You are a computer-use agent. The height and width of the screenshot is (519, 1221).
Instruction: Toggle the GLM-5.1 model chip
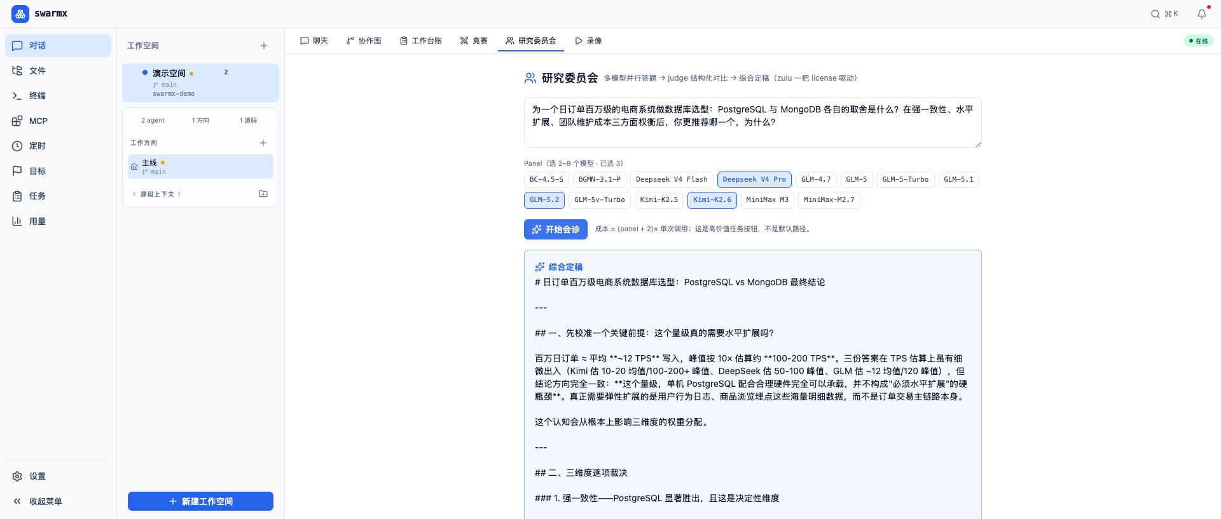click(958, 180)
